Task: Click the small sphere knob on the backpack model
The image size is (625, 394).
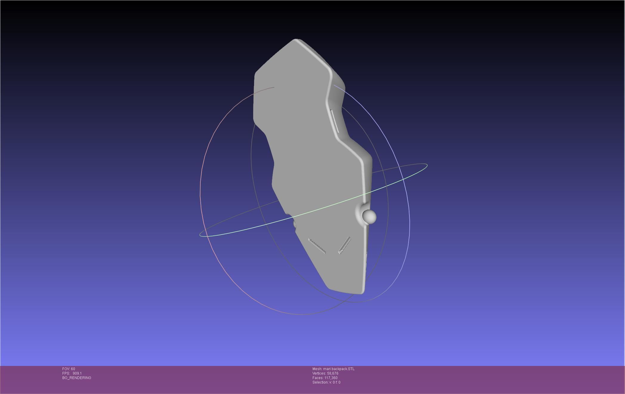Action: [x=369, y=217]
